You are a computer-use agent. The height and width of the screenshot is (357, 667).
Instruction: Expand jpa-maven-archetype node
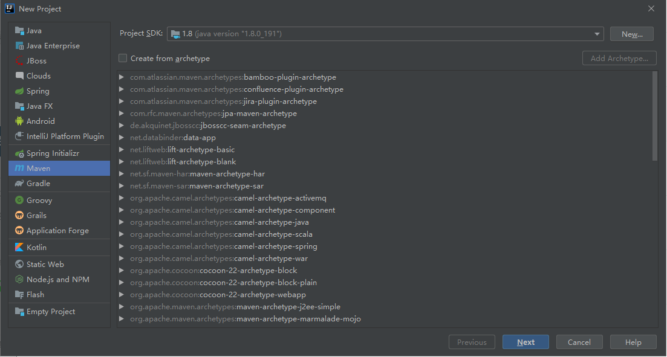(x=122, y=114)
